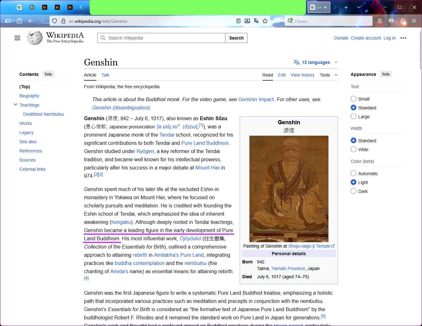Image resolution: width=422 pixels, height=326 pixels.
Task: Click the search engine icon
Action: click(290, 21)
